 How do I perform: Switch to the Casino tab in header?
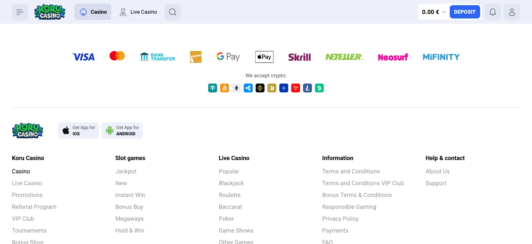[x=93, y=12]
